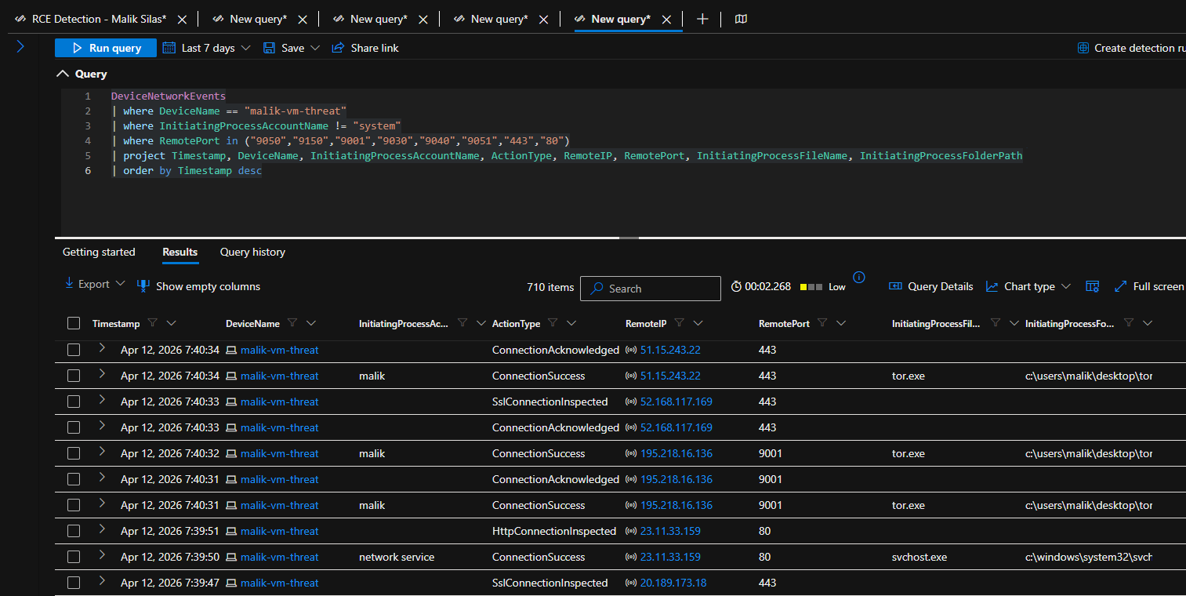Click the Share link icon
Viewport: 1186px width, 596px height.
[338, 48]
